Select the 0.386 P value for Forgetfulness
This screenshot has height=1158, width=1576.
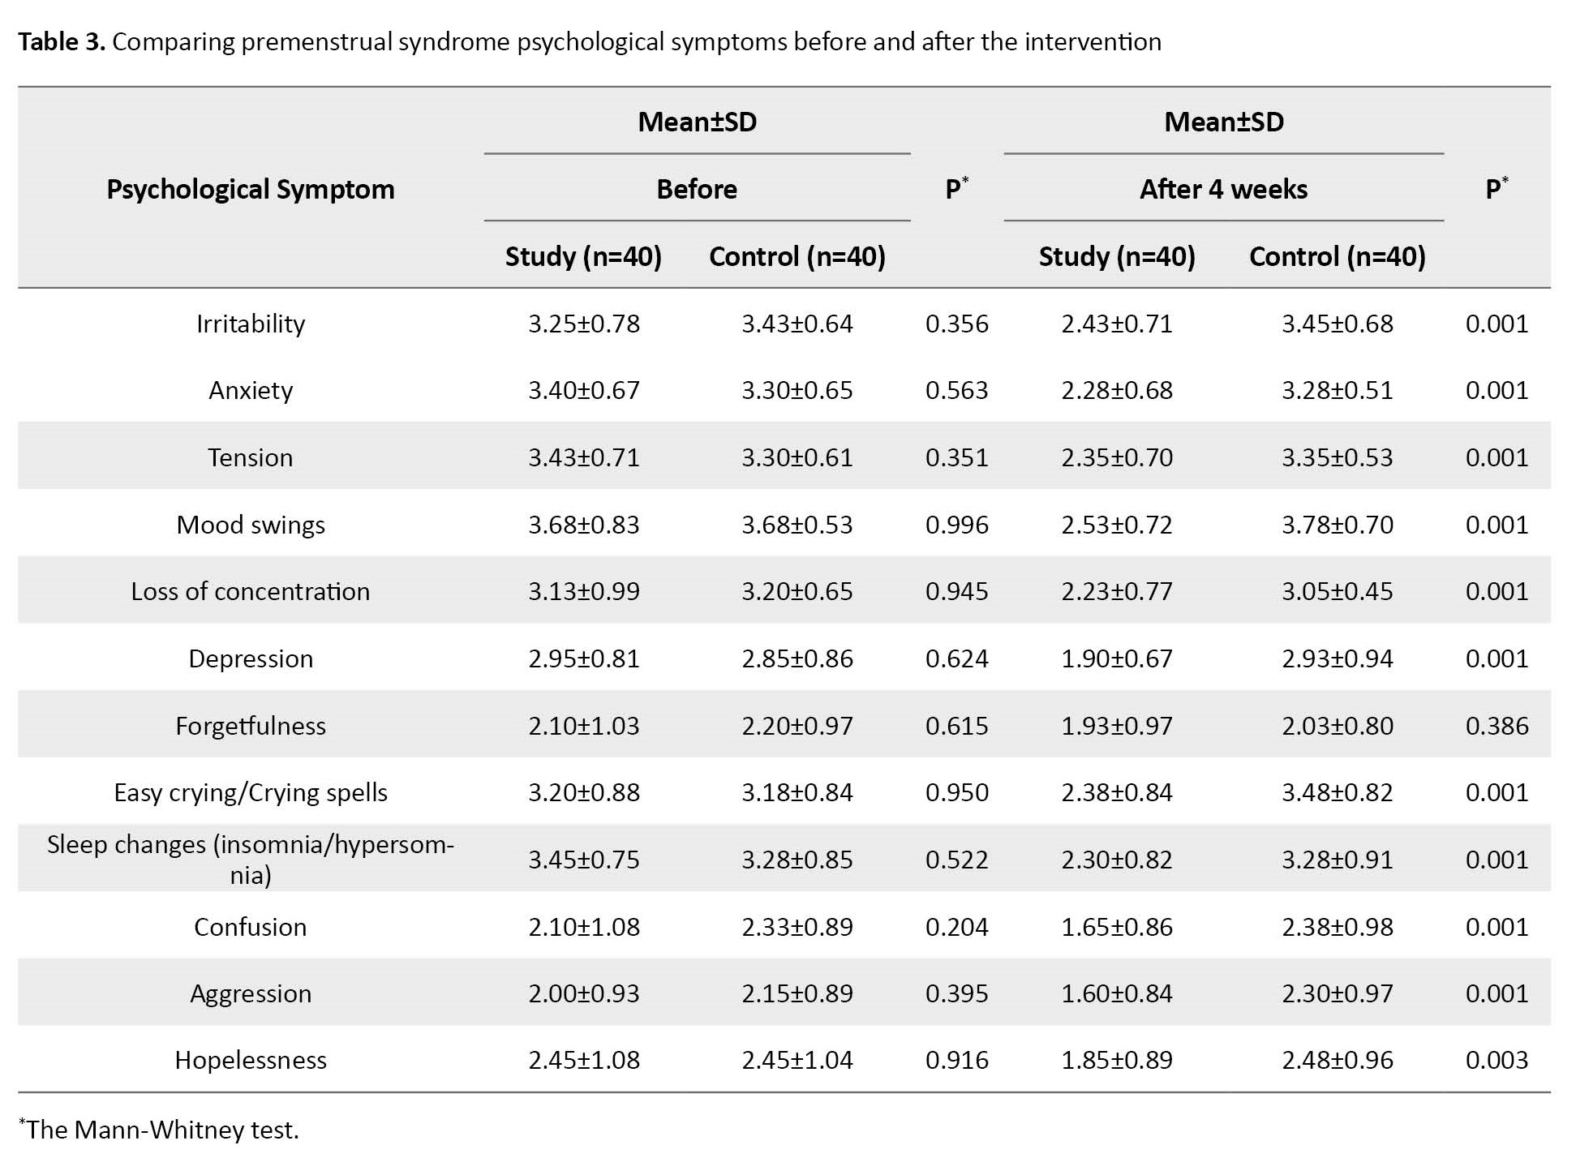coord(1497,726)
